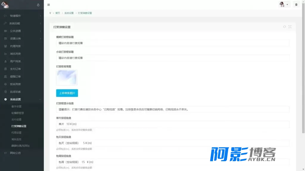Viewport: 305px width, 171px height.
Task: Open the user avatar dropdown menu
Action: (284, 4)
